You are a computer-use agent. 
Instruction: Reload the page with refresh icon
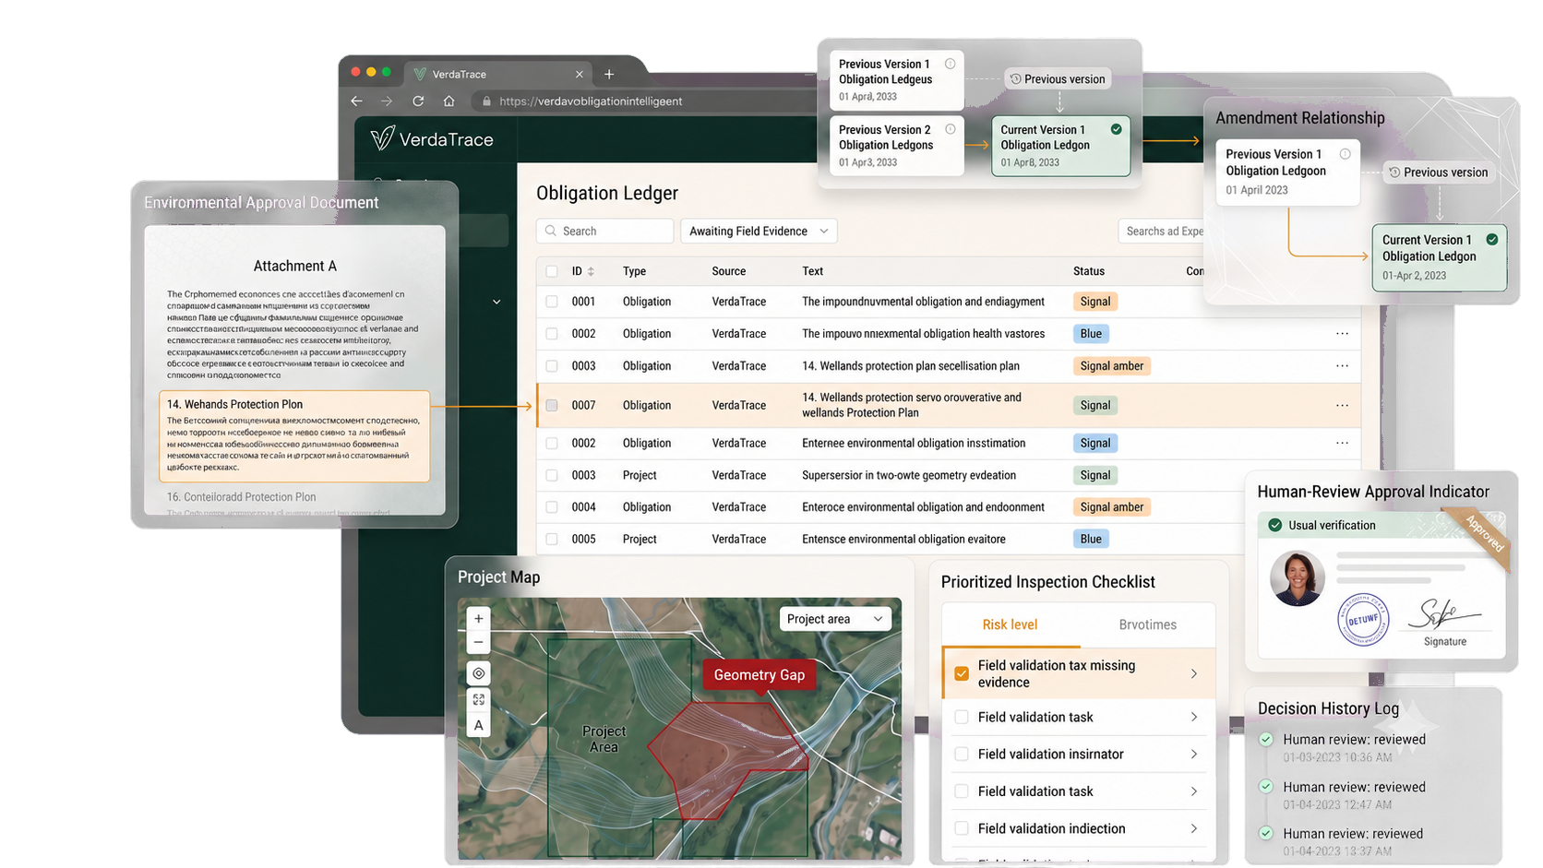(418, 101)
